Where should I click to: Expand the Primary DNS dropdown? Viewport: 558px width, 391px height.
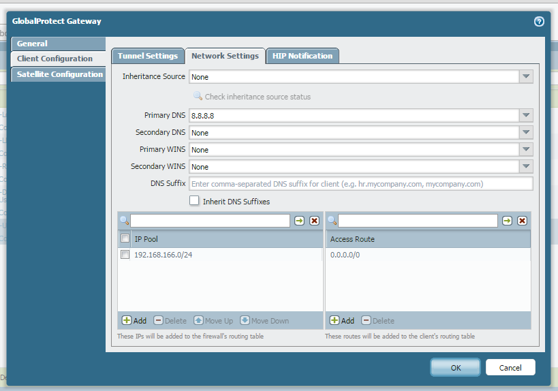pos(525,116)
